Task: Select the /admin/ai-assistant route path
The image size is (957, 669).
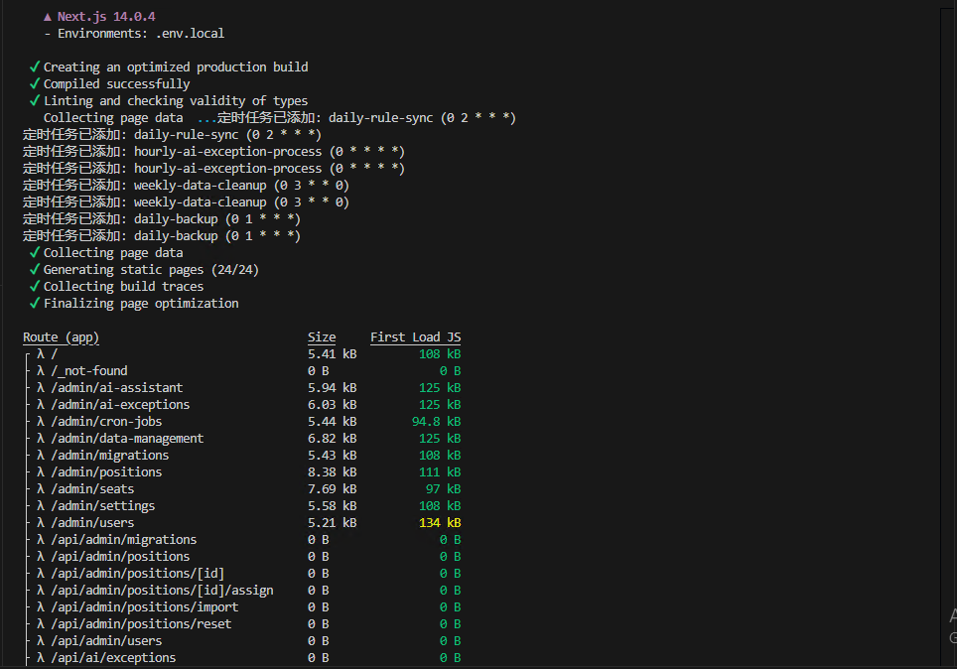Action: (x=116, y=388)
